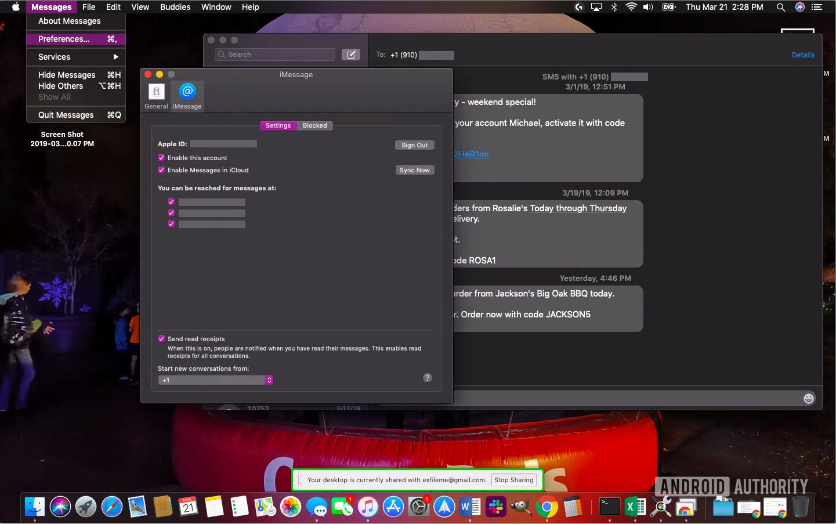Image resolution: width=836 pixels, height=524 pixels.
Task: Click the compose new message icon
Action: pyautogui.click(x=351, y=55)
